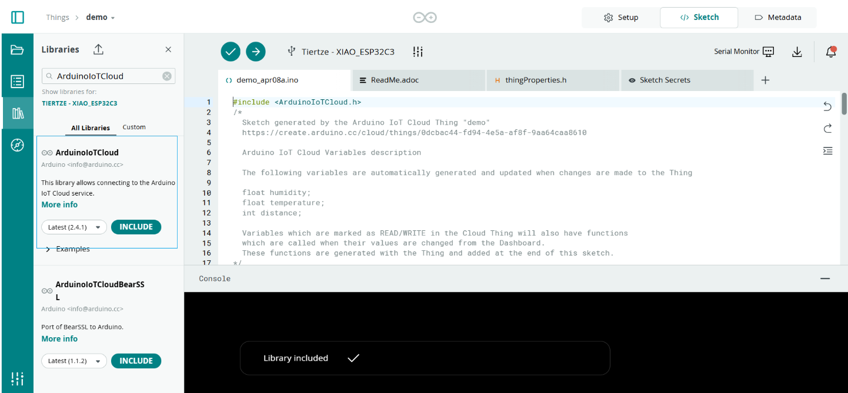Open the Examples list icon in sidebar
848x393 pixels.
coord(17,82)
